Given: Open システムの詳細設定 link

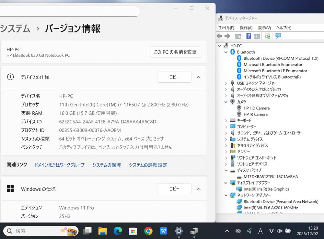Looking at the screenshot, I should (148, 165).
